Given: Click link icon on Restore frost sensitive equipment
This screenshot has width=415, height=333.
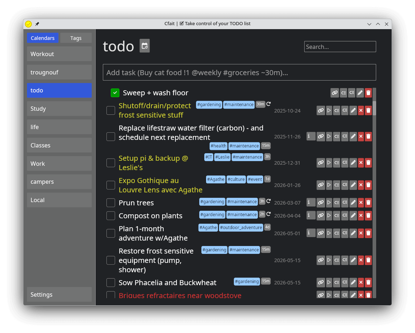Looking at the screenshot, I should point(320,260).
